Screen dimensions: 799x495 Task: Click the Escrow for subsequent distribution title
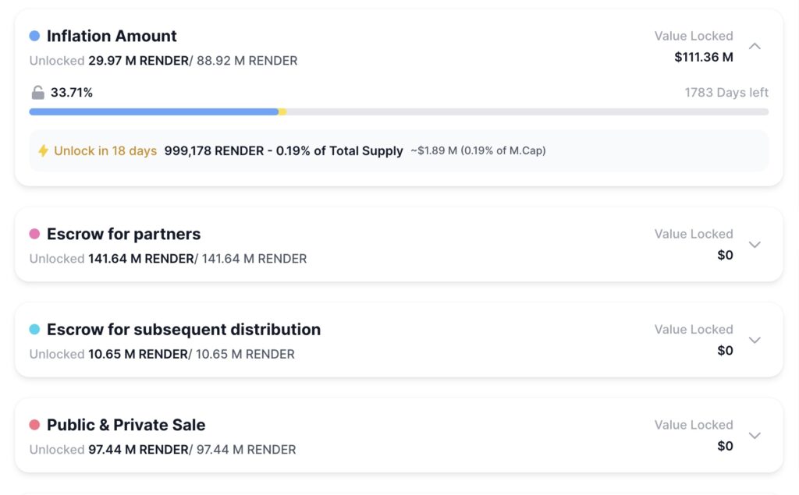tap(183, 330)
